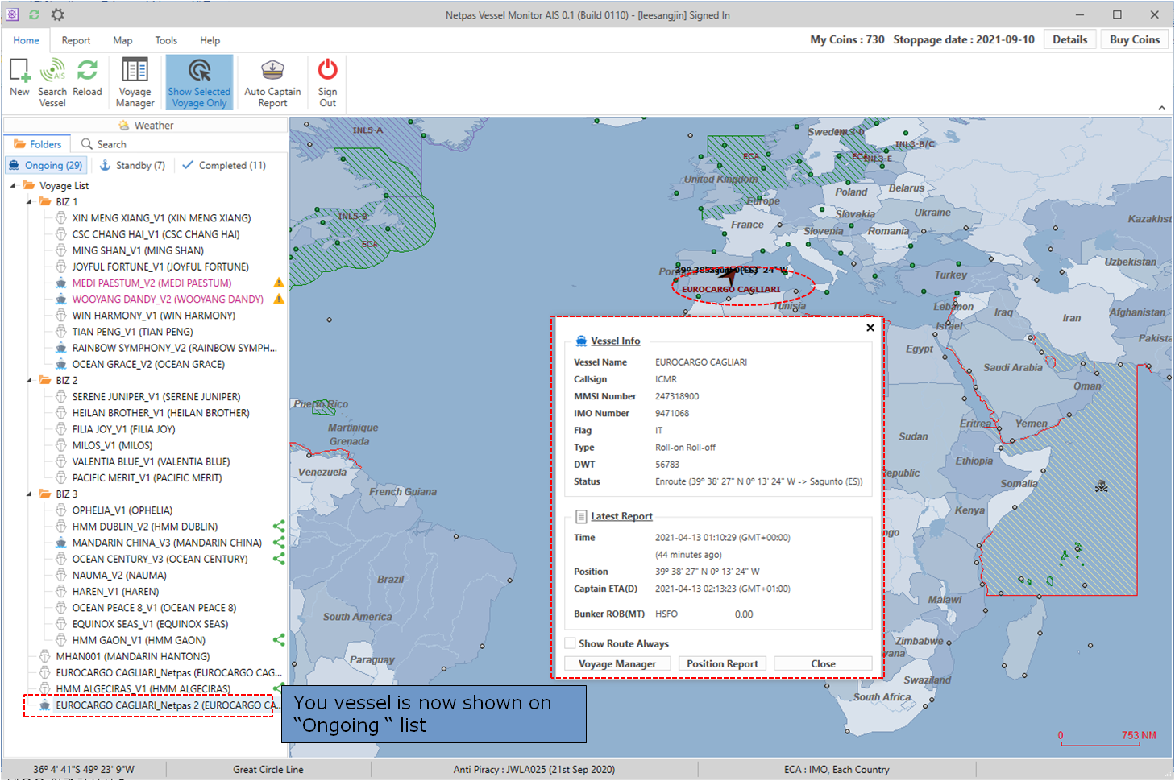Viewport: 1175px width, 781px height.
Task: Select OCEAN GRACE_V2 voyage
Action: [x=148, y=364]
